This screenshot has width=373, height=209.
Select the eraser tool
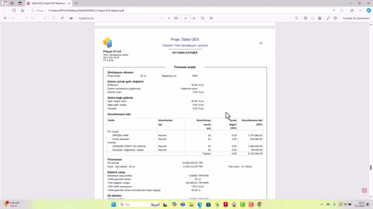click(45, 18)
